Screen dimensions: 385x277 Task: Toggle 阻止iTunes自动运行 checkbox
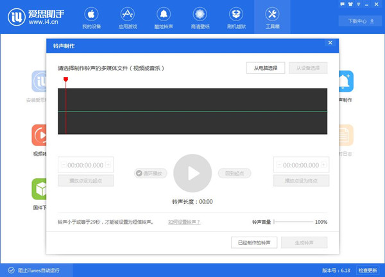[x=11, y=271]
